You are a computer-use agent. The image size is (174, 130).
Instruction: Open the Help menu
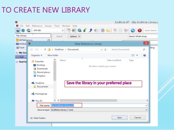75,26
